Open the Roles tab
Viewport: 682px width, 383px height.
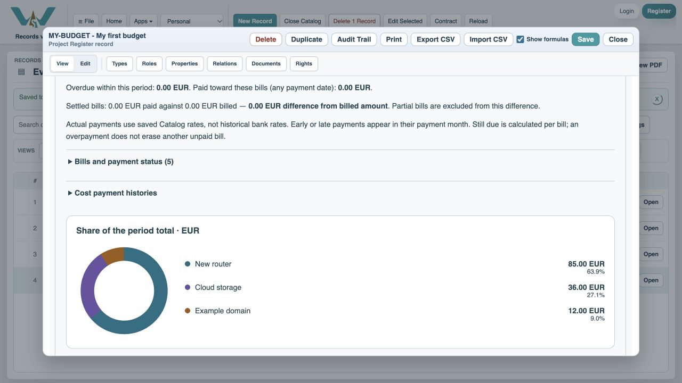149,64
